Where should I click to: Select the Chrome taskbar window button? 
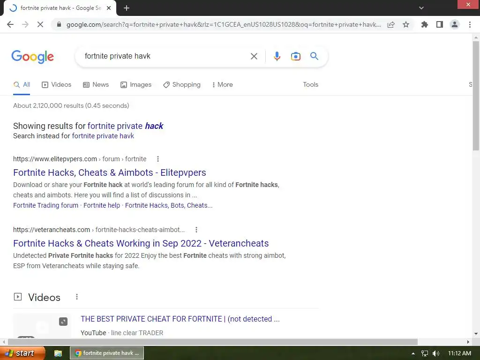107,353
